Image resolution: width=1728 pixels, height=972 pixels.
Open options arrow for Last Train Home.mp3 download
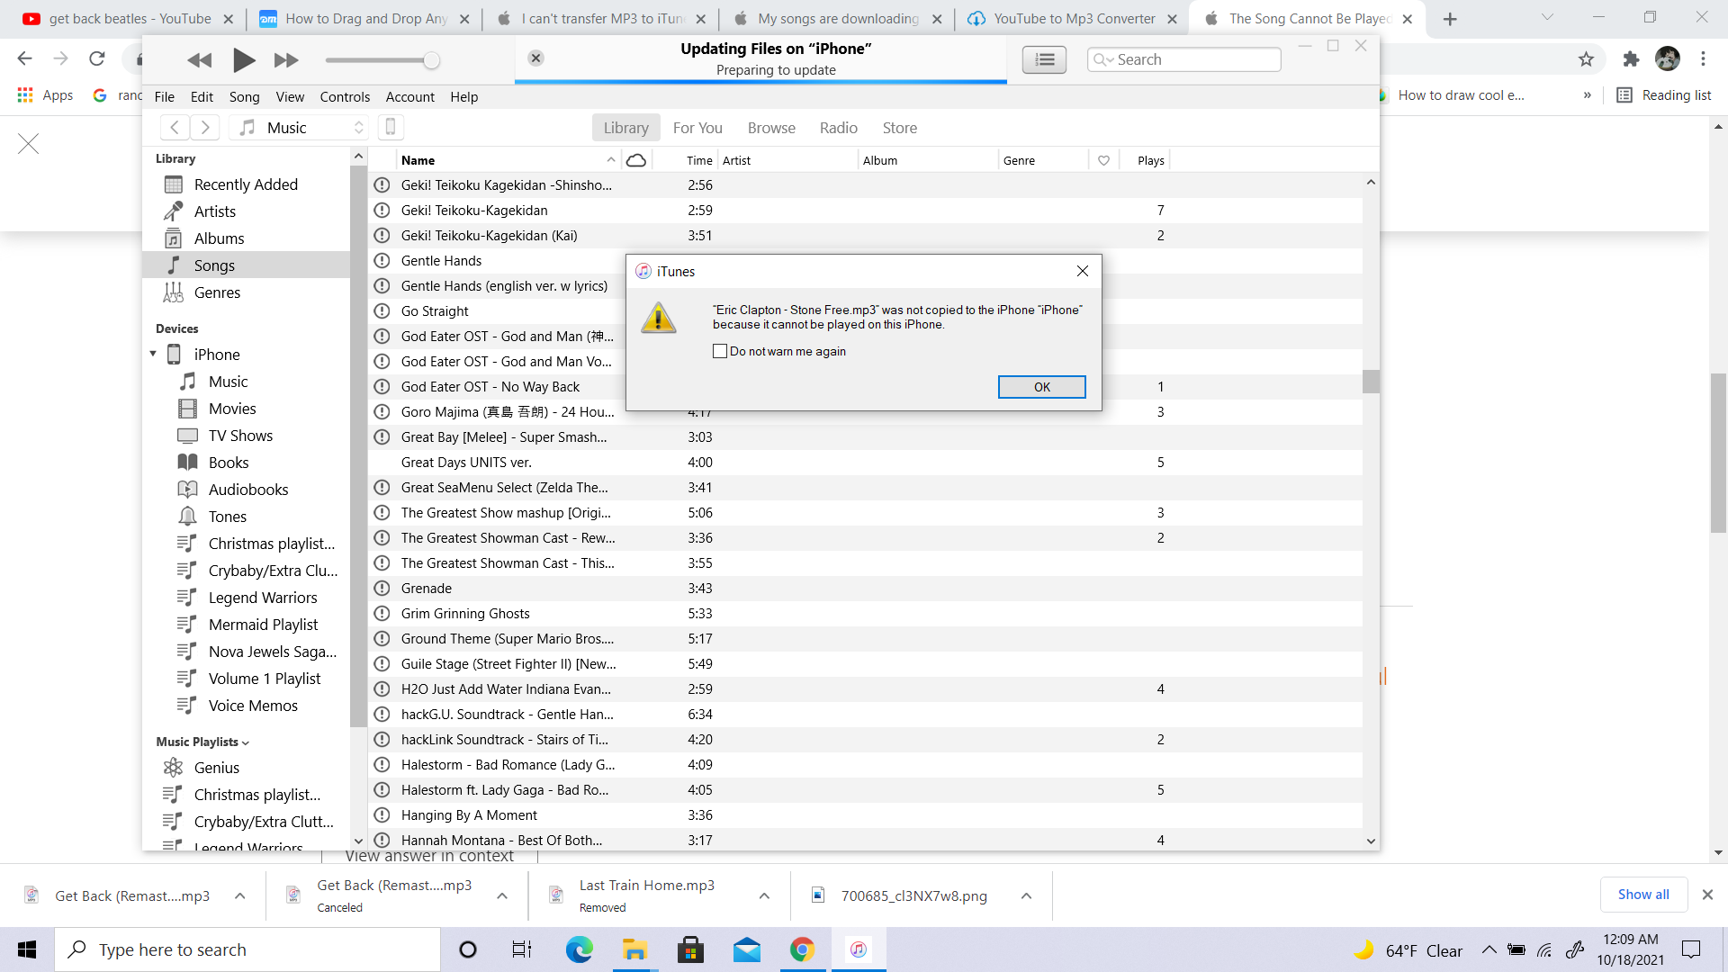click(x=764, y=895)
